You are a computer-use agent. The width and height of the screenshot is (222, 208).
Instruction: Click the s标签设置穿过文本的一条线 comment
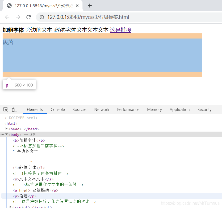point(48,185)
